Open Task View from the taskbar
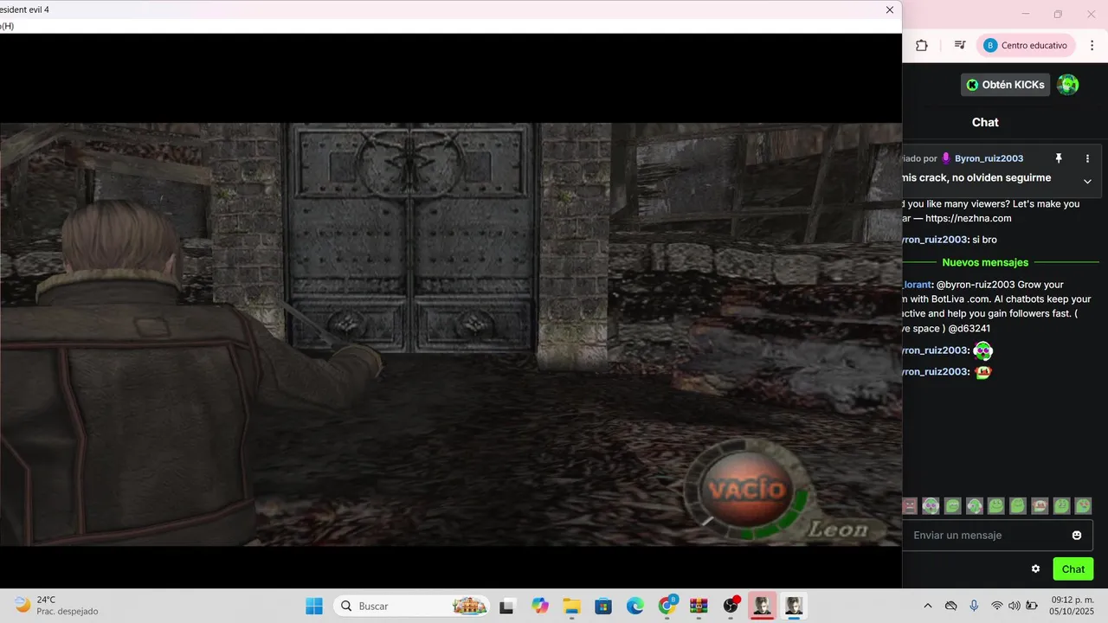Screen dimensions: 1108x623 tap(507, 606)
